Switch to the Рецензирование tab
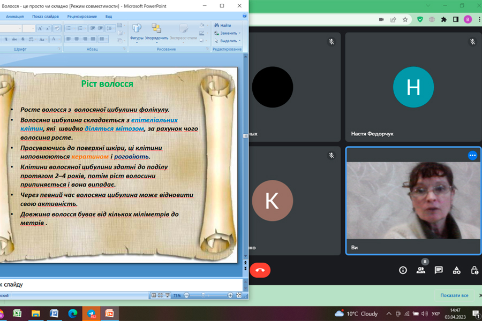Viewport: 482px width, 321px height. tap(82, 17)
